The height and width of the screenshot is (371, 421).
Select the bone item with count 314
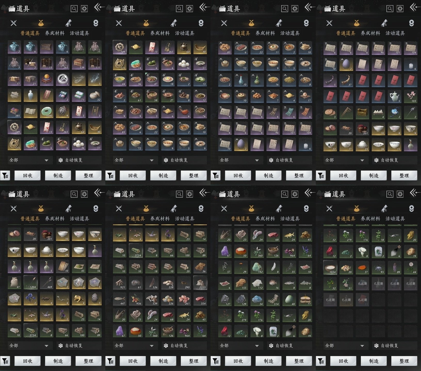(x=273, y=299)
